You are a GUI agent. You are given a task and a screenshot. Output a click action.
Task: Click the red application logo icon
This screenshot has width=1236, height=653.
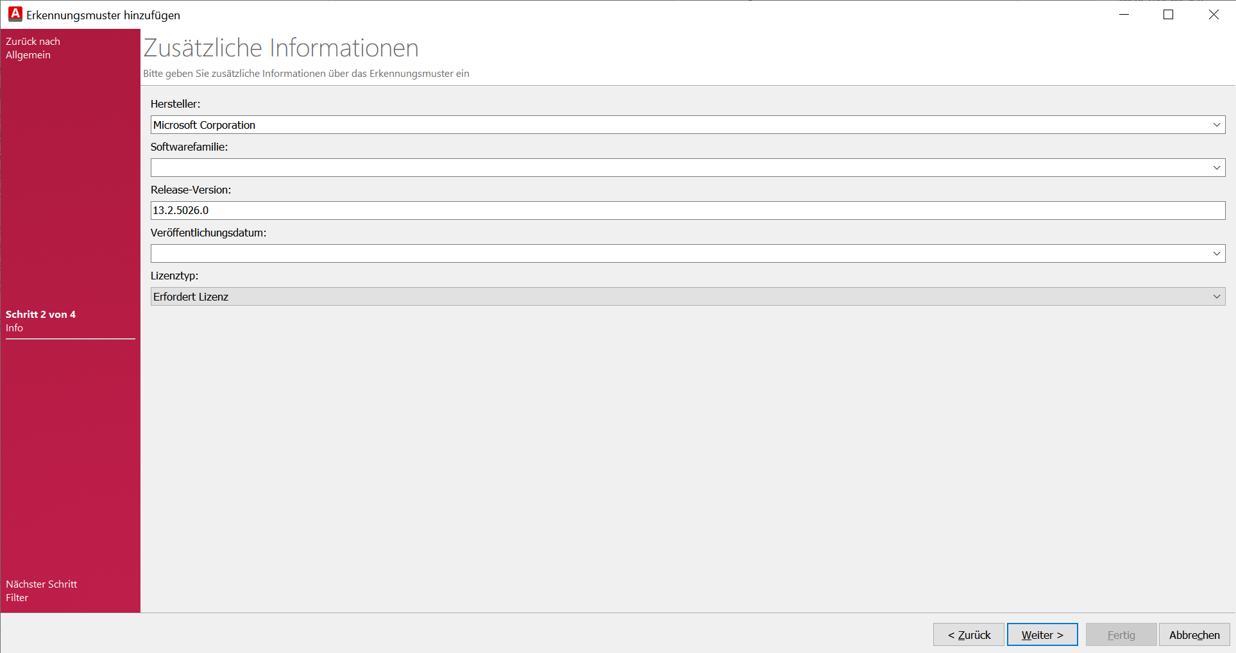[15, 14]
